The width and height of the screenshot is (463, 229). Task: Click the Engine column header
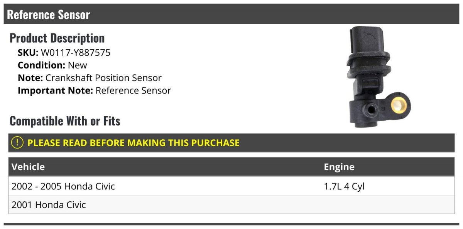click(339, 167)
